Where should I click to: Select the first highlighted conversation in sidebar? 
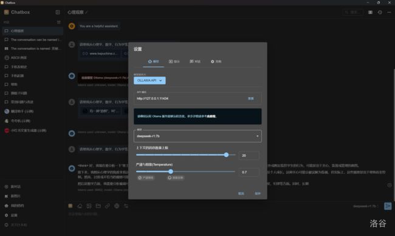(33, 31)
